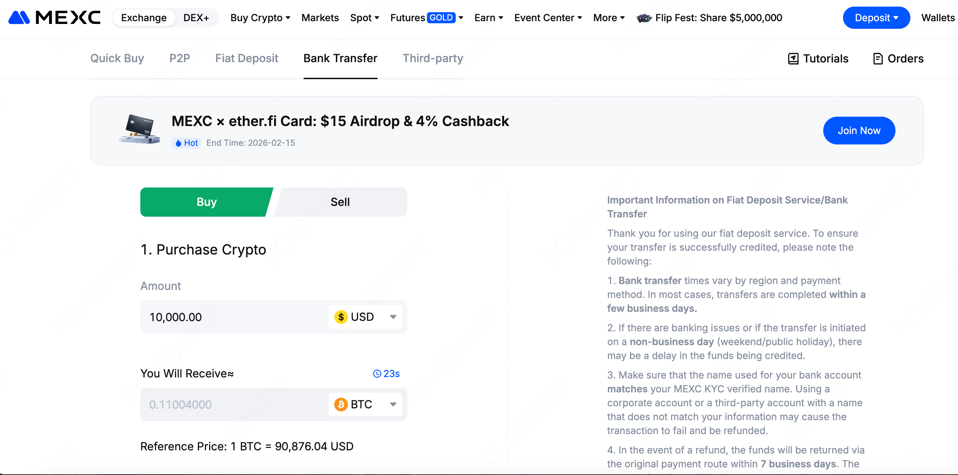Screen dimensions: 958x475
Task: Click the Flip Fest cards icon
Action: (644, 18)
